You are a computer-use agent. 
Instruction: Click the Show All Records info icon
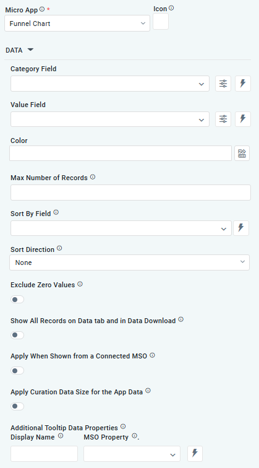click(x=181, y=319)
